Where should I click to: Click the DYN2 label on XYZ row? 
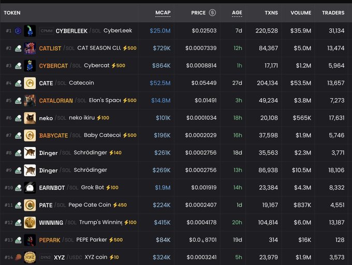click(46, 257)
